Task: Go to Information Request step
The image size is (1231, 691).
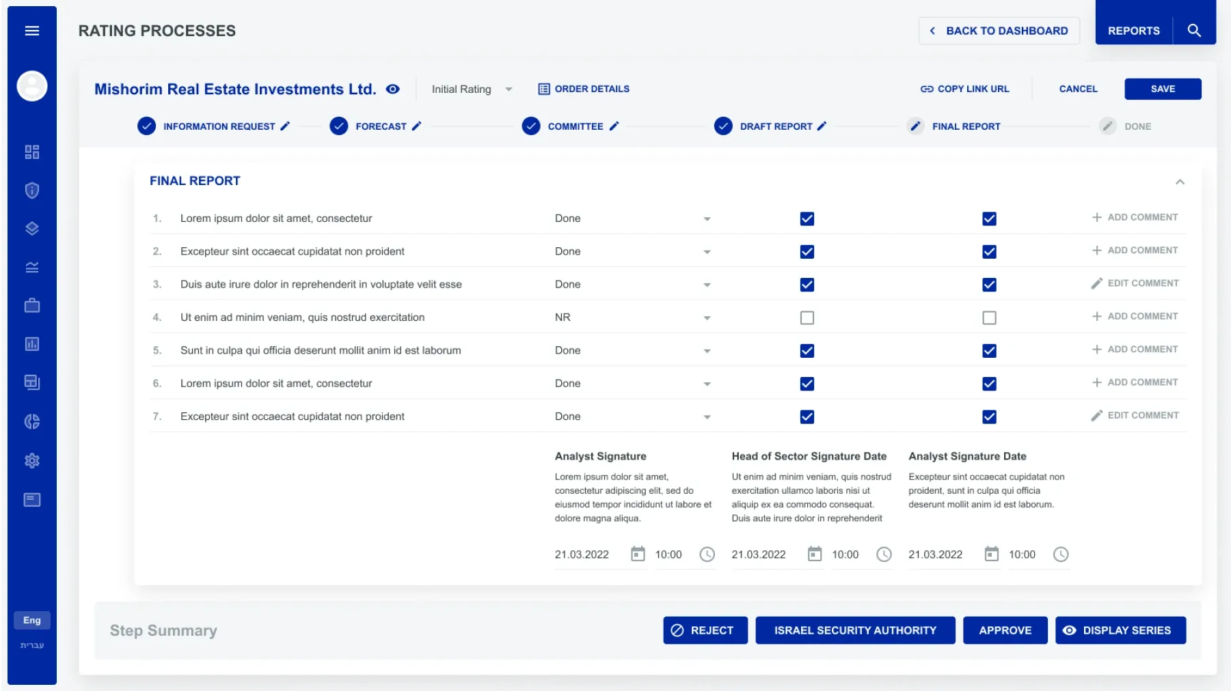Action: point(219,126)
